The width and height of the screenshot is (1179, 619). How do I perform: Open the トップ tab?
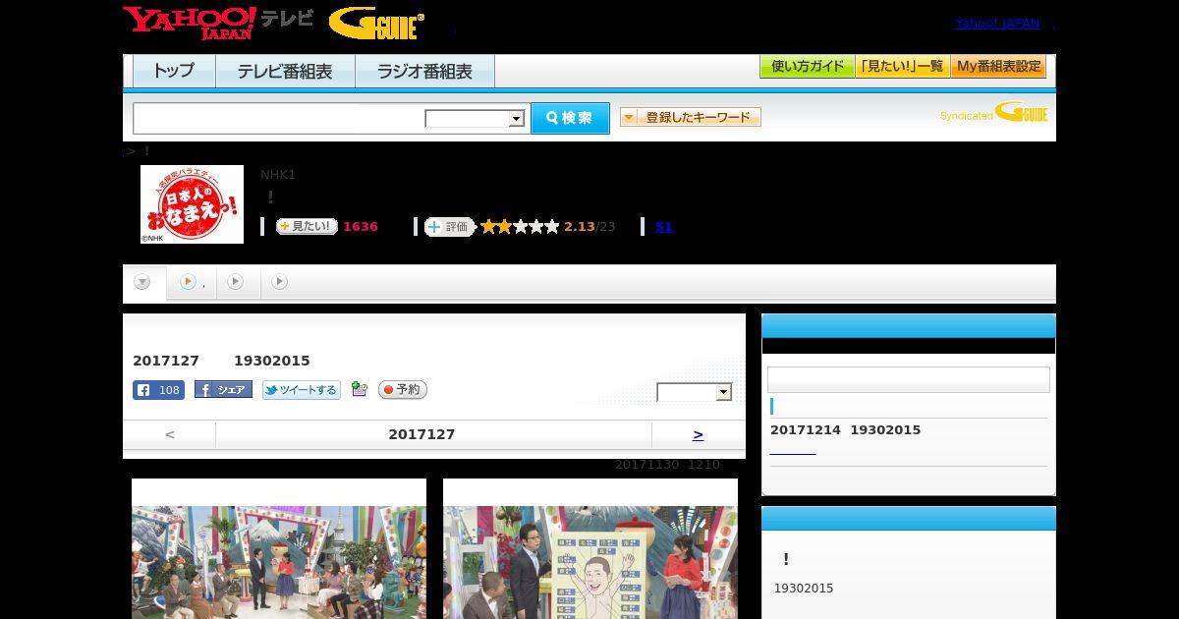coord(173,71)
